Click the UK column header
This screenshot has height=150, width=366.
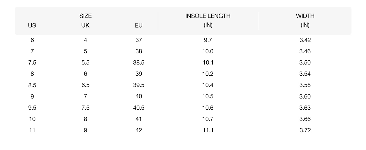(85, 25)
